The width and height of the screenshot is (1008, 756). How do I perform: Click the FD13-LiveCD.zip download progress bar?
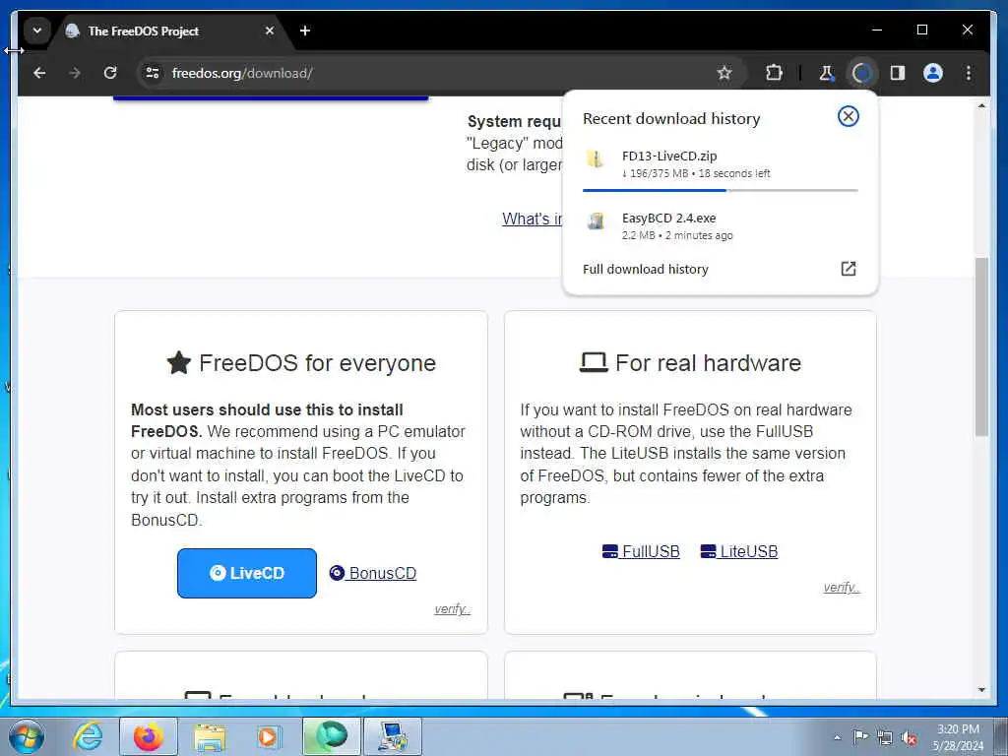720,190
